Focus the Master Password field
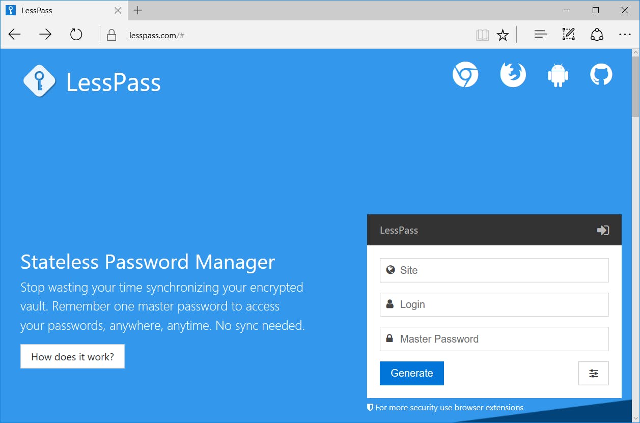Viewport: 640px width, 423px height. (x=494, y=339)
